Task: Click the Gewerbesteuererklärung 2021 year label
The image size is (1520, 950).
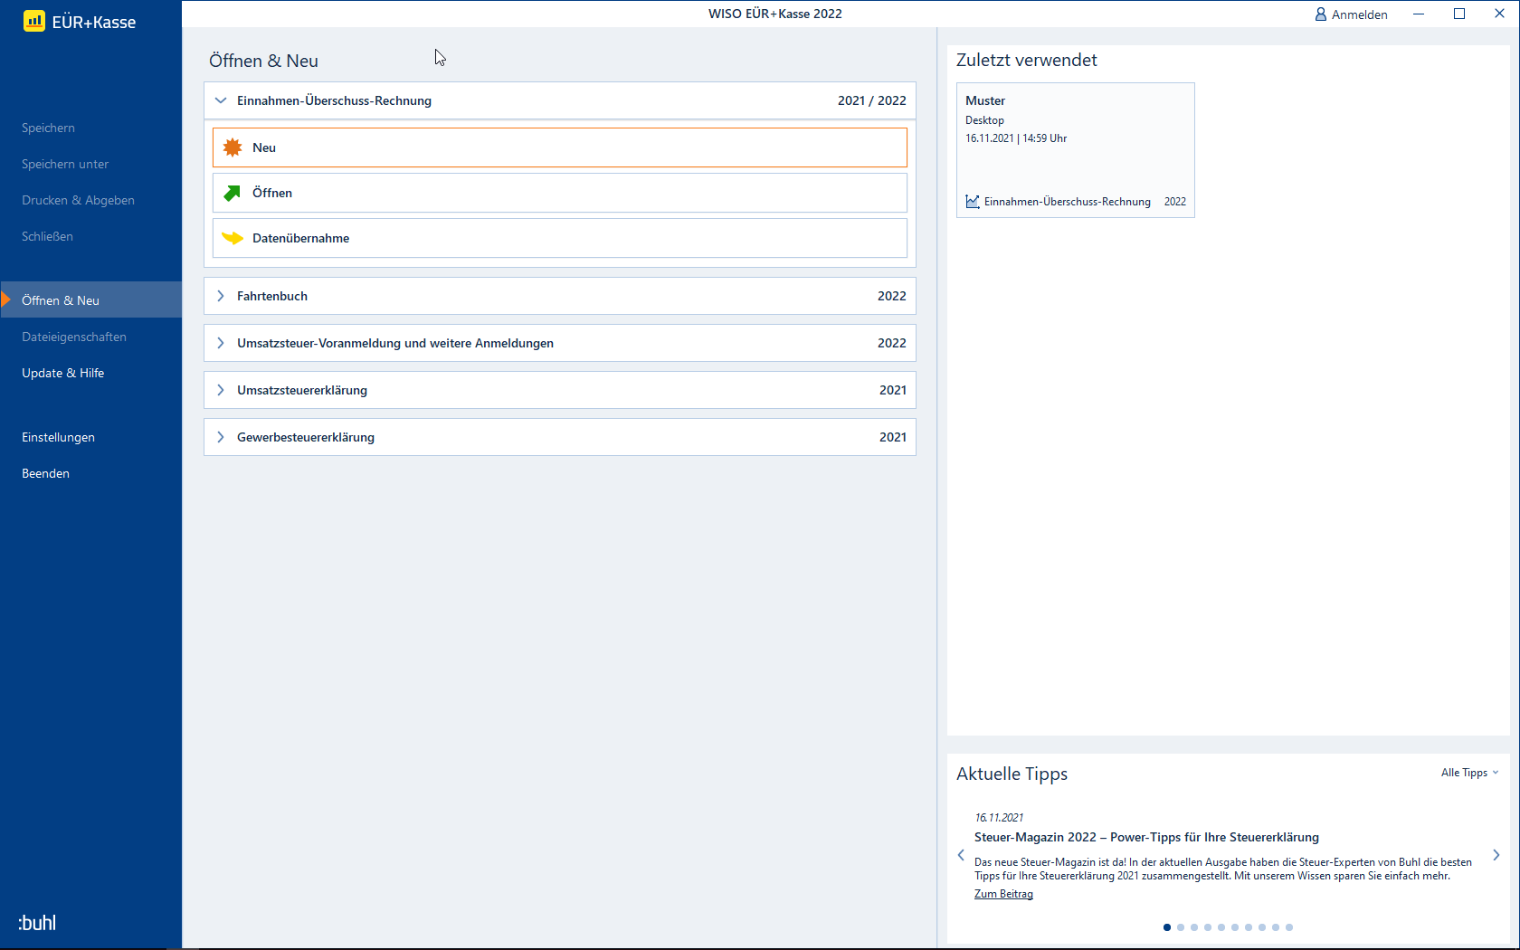Action: point(892,437)
